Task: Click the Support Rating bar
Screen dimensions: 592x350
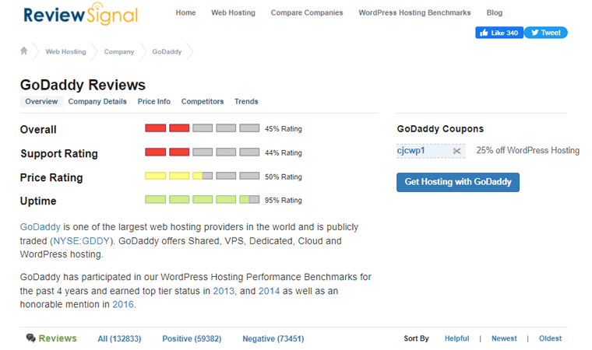Action: point(203,152)
